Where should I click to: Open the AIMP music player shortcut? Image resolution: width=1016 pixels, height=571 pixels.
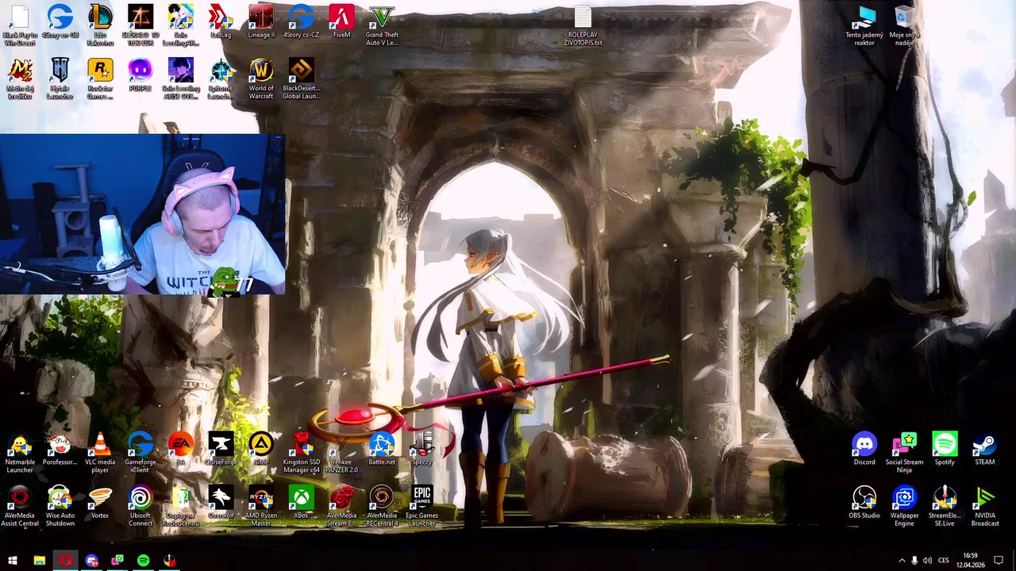click(261, 450)
